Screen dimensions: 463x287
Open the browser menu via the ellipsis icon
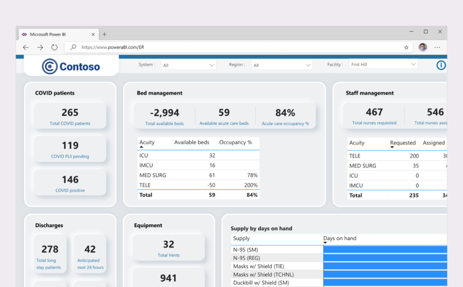[437, 47]
